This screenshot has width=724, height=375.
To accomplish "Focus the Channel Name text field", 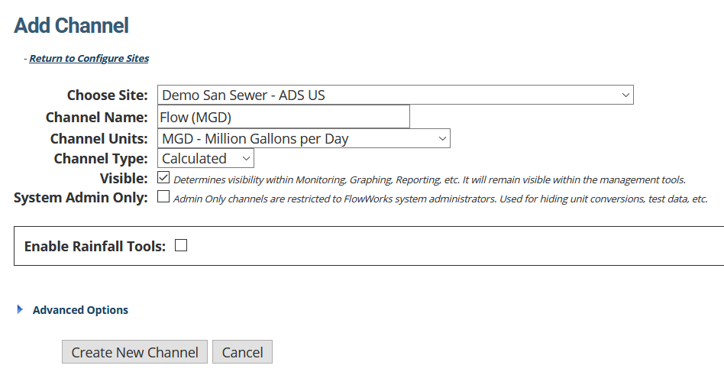I will pyautogui.click(x=283, y=117).
